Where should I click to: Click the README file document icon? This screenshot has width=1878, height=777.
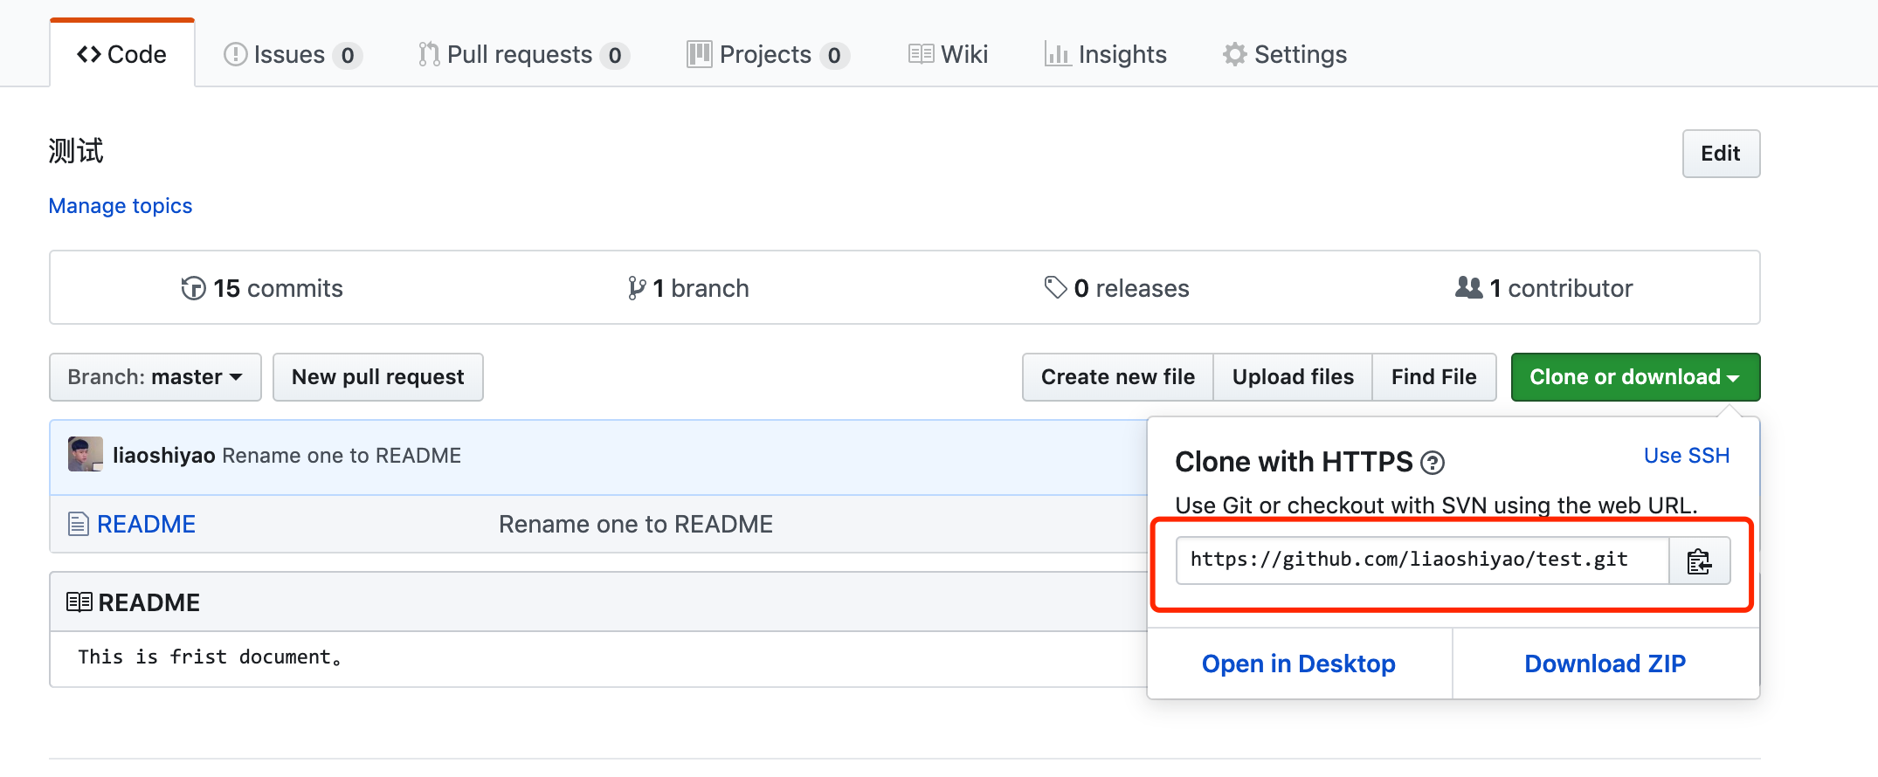click(x=79, y=524)
